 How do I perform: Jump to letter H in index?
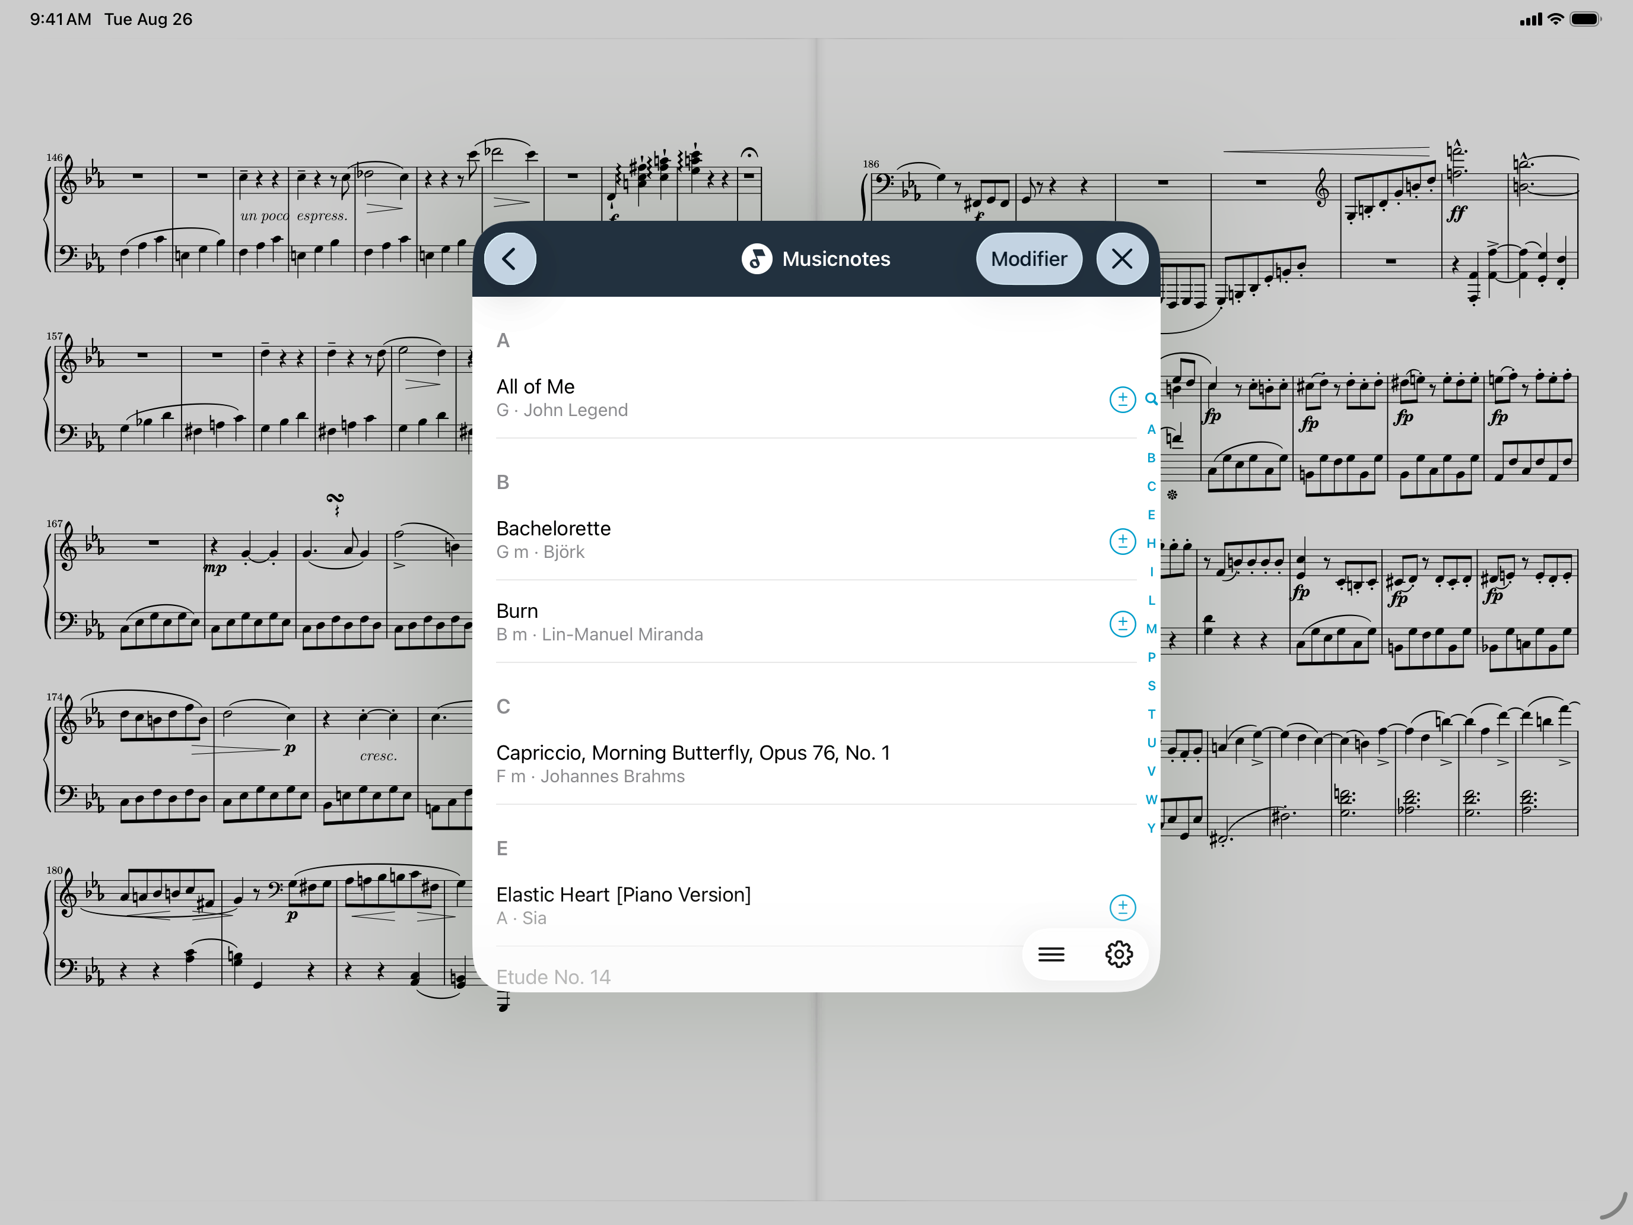pyautogui.click(x=1151, y=544)
